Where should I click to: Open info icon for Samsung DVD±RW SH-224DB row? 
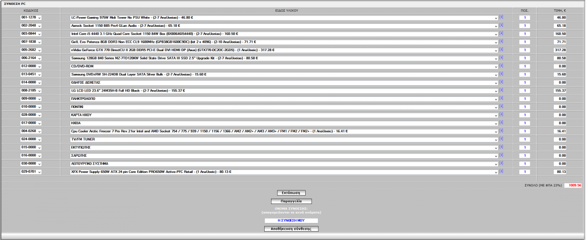click(501, 74)
